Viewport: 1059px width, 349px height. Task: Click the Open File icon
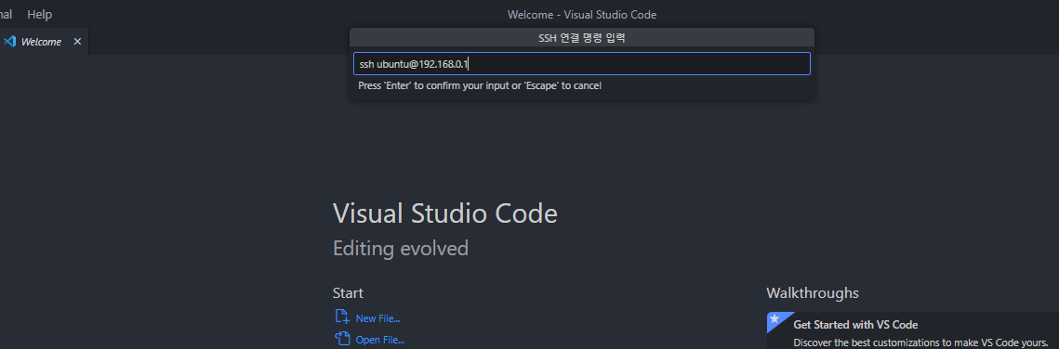tap(342, 339)
